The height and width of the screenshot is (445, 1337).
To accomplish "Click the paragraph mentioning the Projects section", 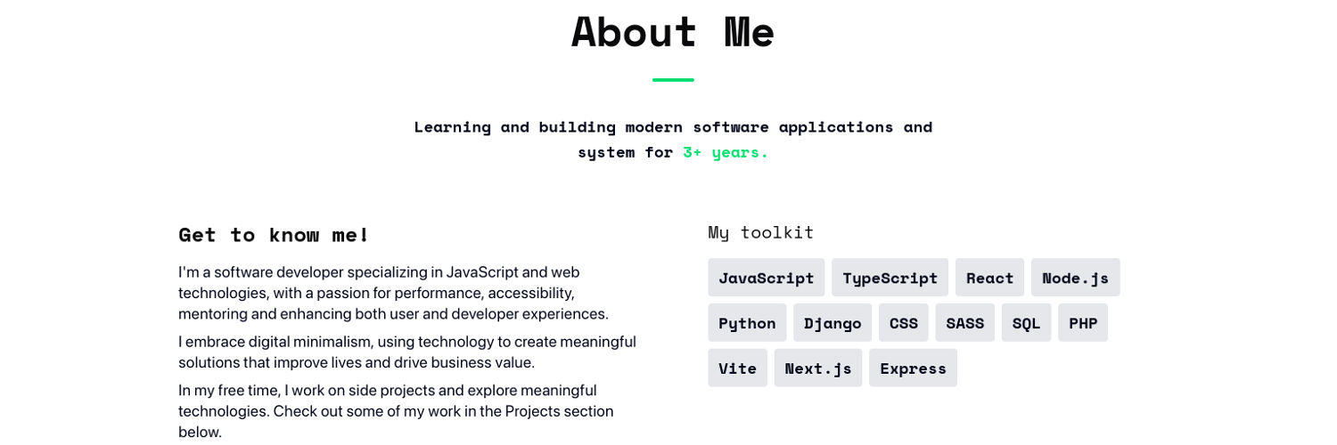I will tap(396, 411).
